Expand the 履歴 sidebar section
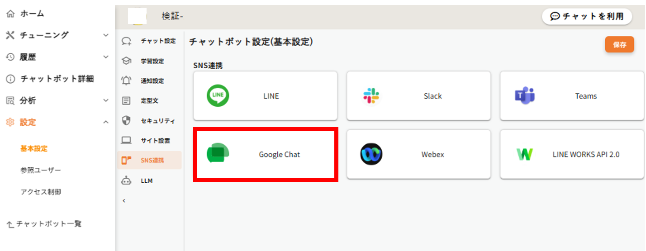 105,57
